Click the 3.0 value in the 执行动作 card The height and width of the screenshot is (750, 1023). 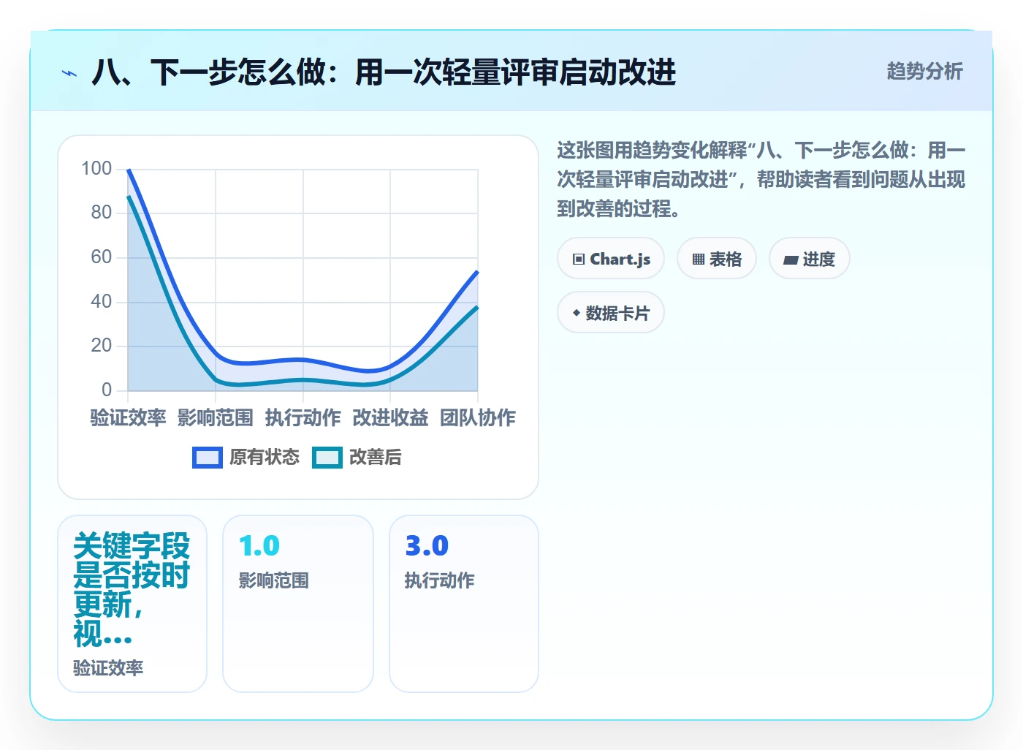[x=427, y=546]
